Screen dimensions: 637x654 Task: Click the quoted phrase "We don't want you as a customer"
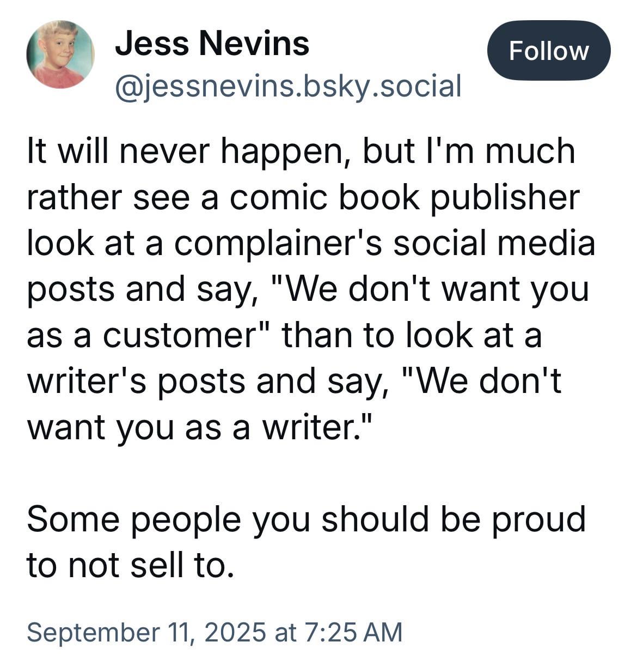308,312
